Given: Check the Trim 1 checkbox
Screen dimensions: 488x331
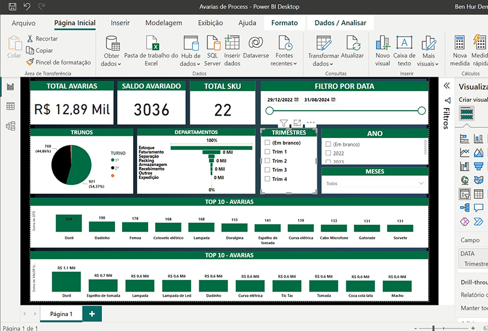Looking at the screenshot, I should [267, 152].
